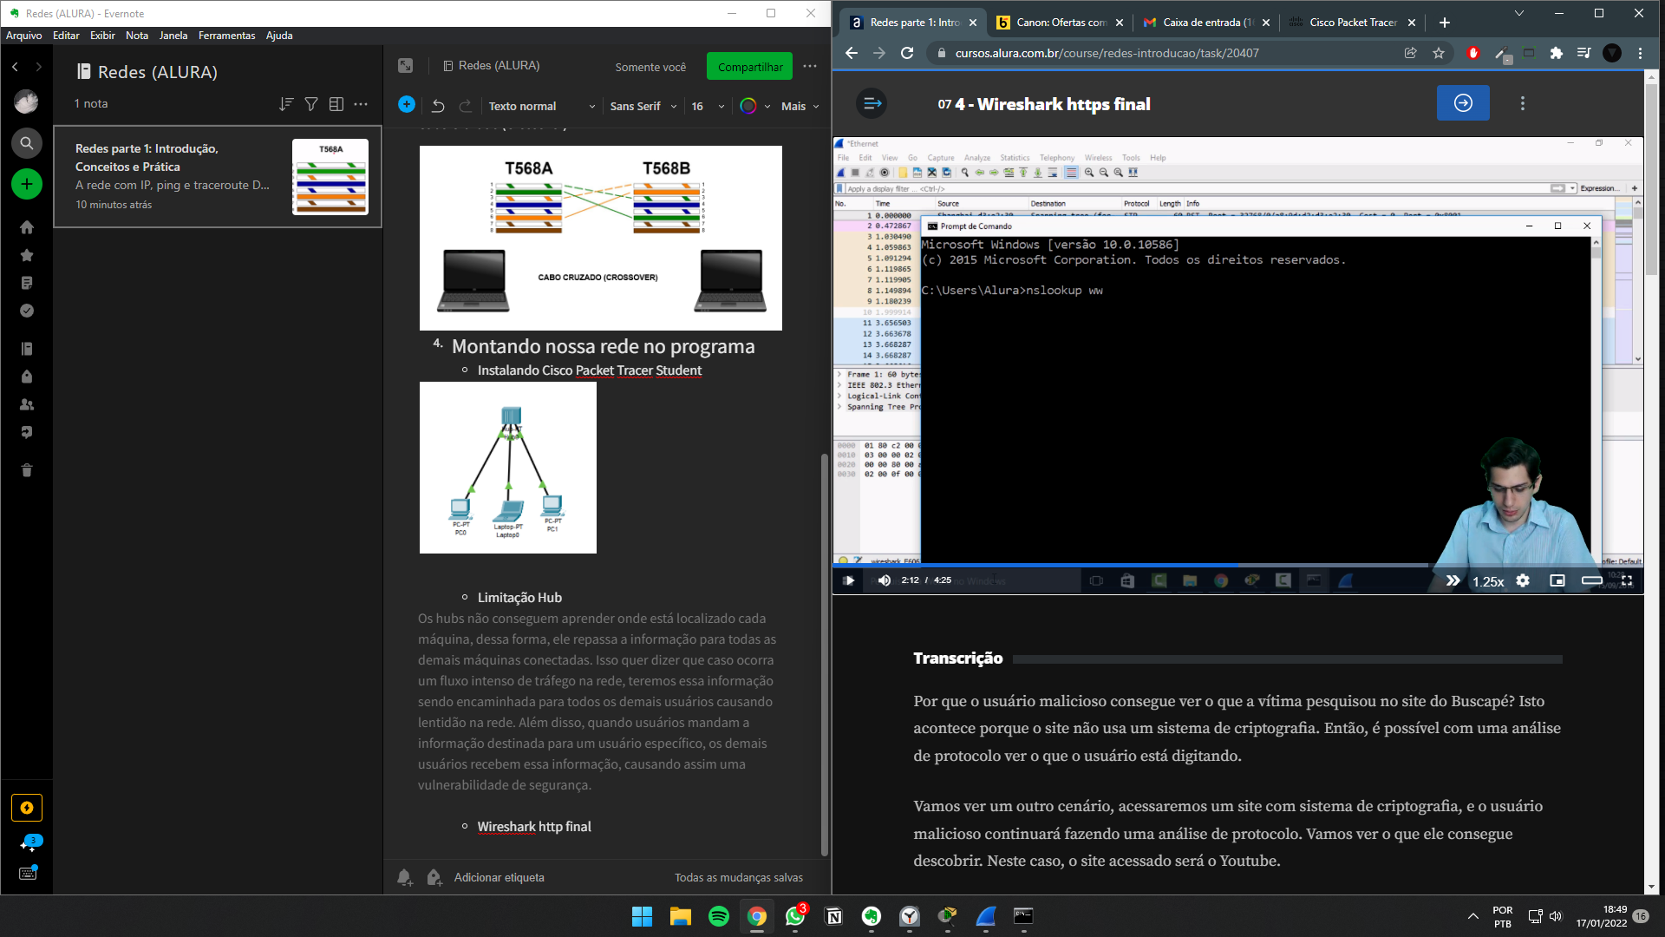Bookmark page with Chrome star icon
Image resolution: width=1665 pixels, height=937 pixels.
point(1439,53)
